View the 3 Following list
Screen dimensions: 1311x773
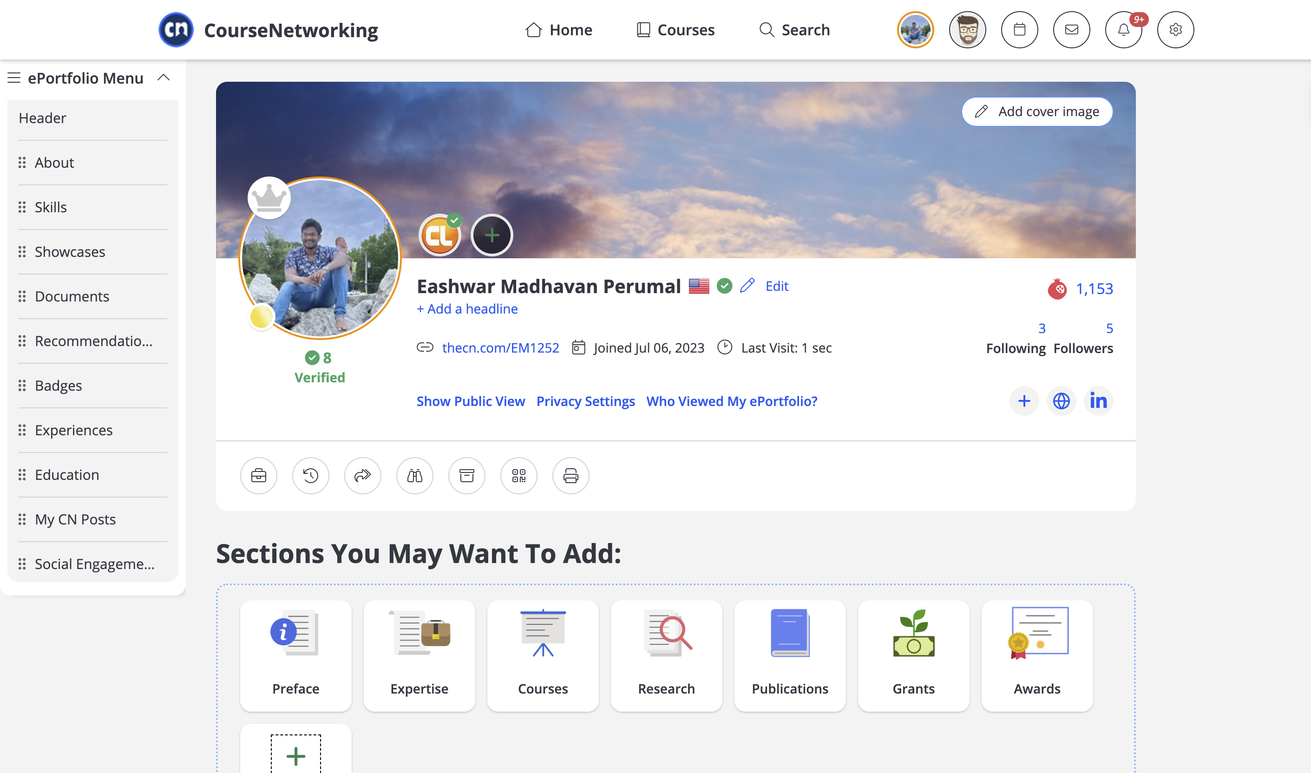point(1016,338)
